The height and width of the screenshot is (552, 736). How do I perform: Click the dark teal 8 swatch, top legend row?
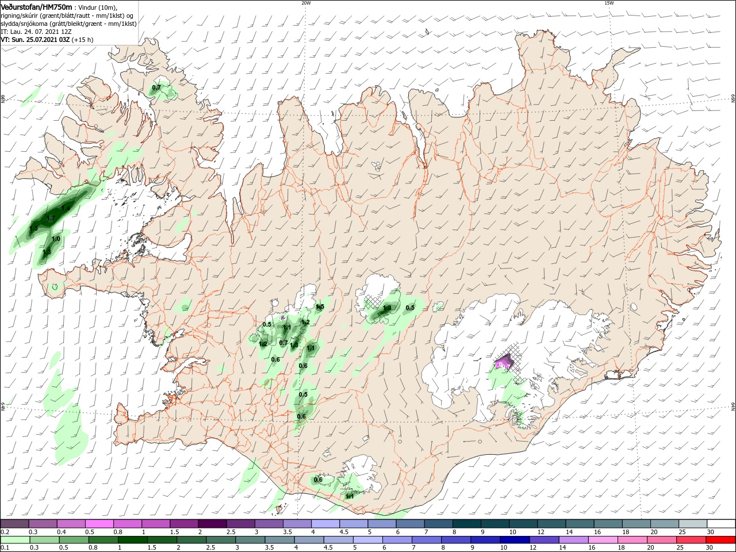click(466, 524)
